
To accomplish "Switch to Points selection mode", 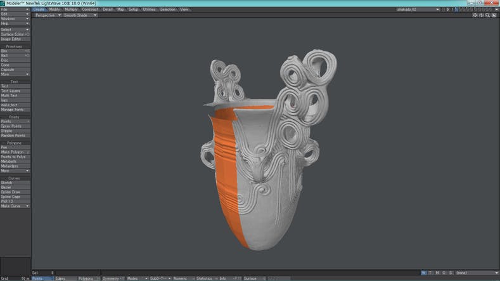I will (x=42, y=278).
